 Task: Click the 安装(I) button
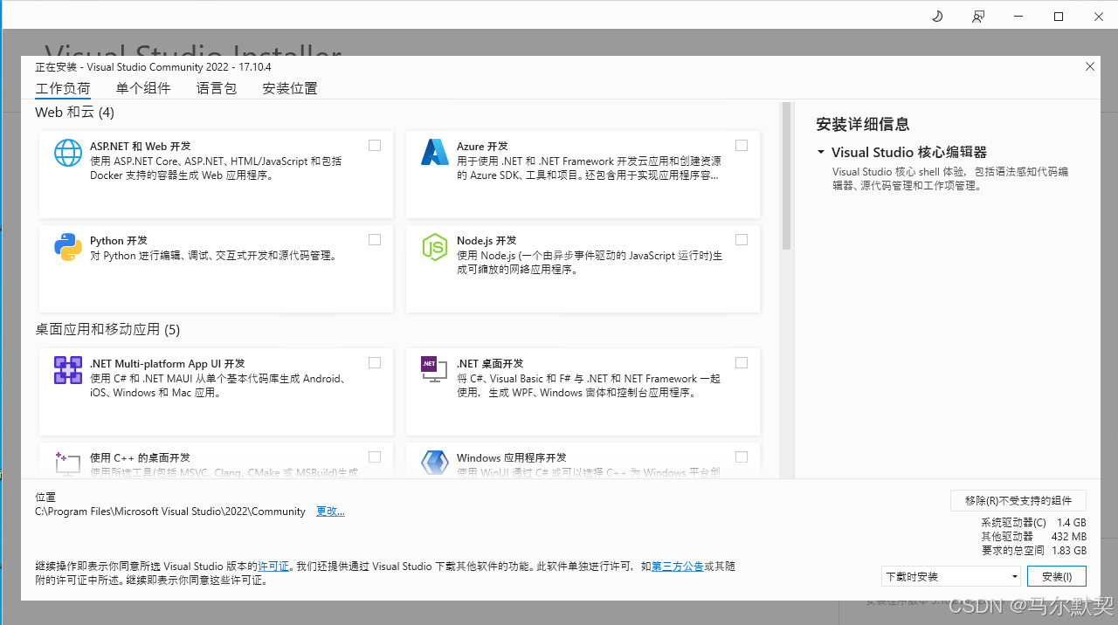click(1057, 576)
